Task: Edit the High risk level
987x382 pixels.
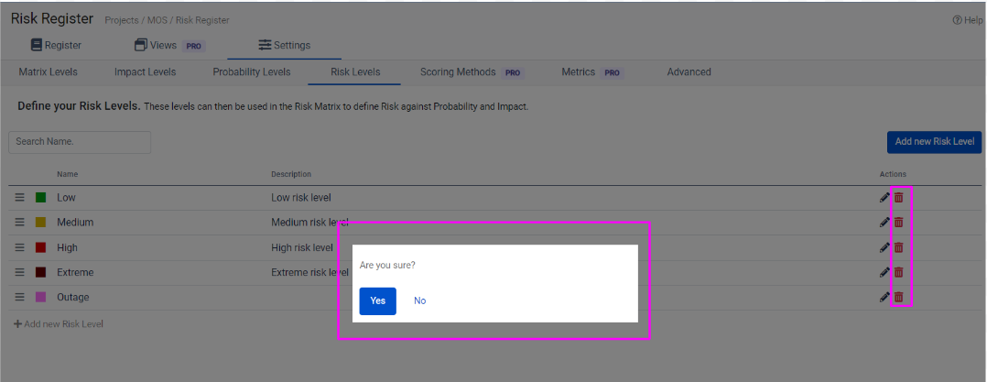Action: pos(884,247)
